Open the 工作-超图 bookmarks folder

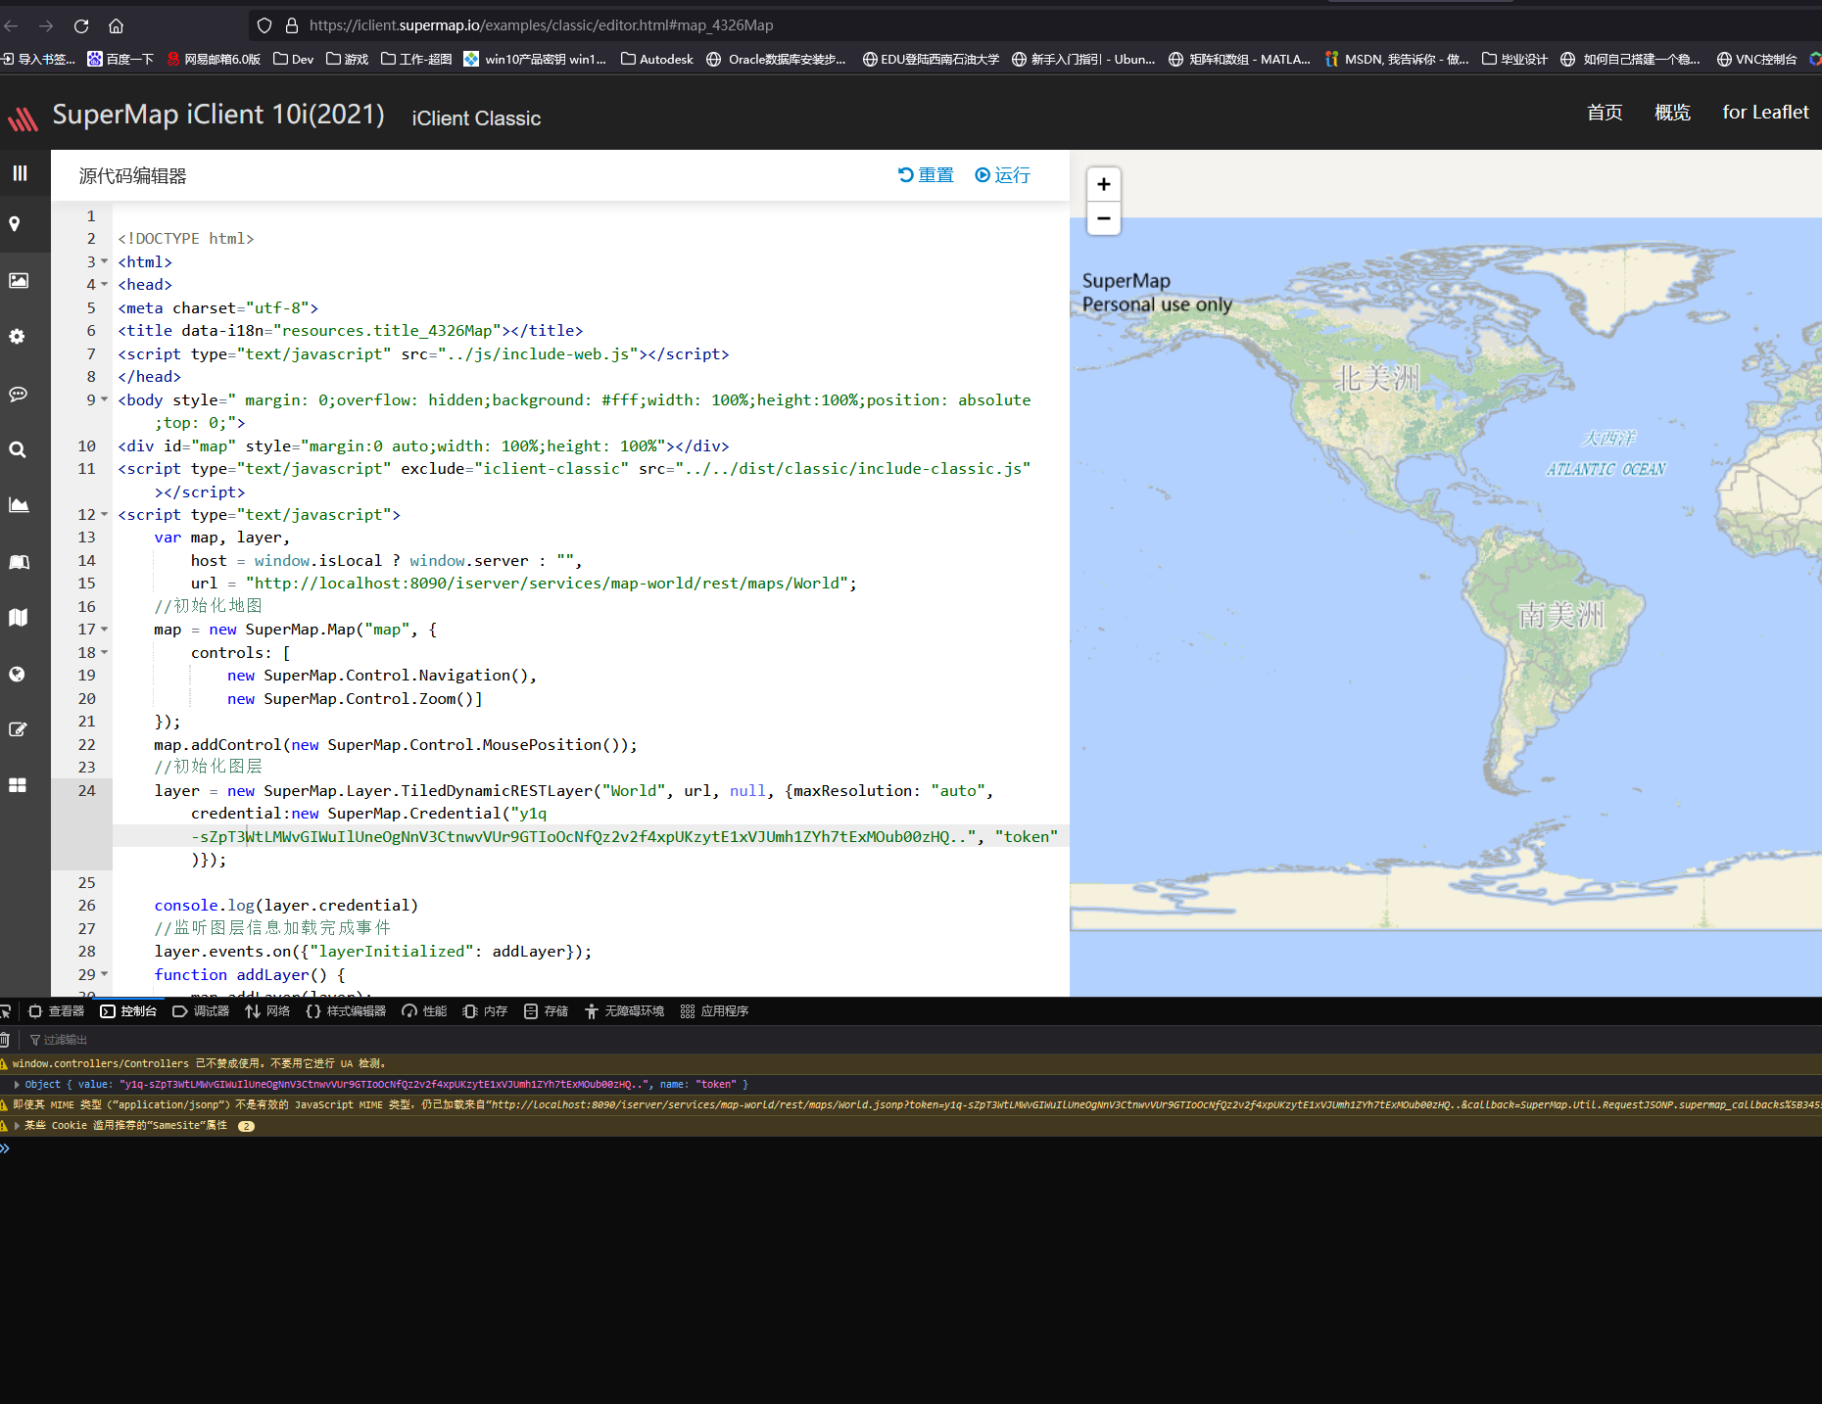pos(416,59)
